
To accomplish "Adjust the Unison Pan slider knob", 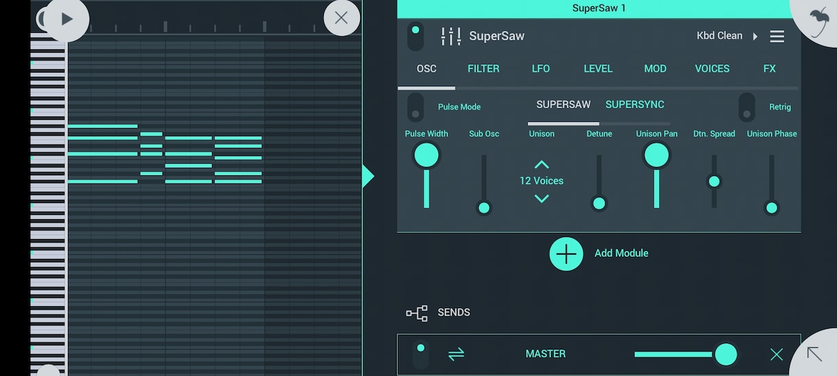I will [x=657, y=155].
